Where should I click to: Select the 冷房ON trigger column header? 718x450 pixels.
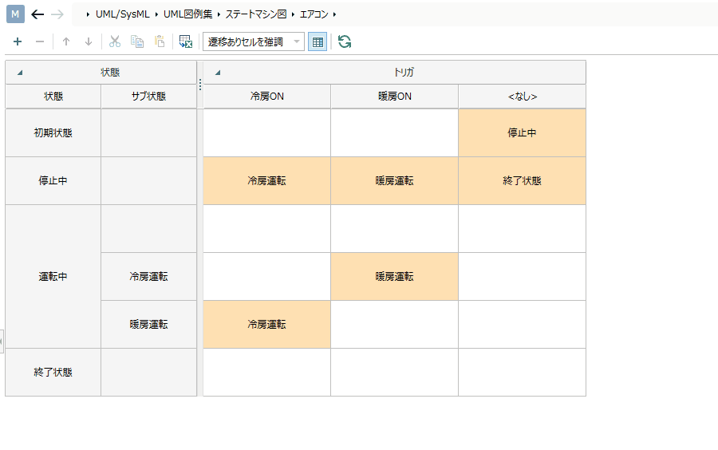(267, 97)
